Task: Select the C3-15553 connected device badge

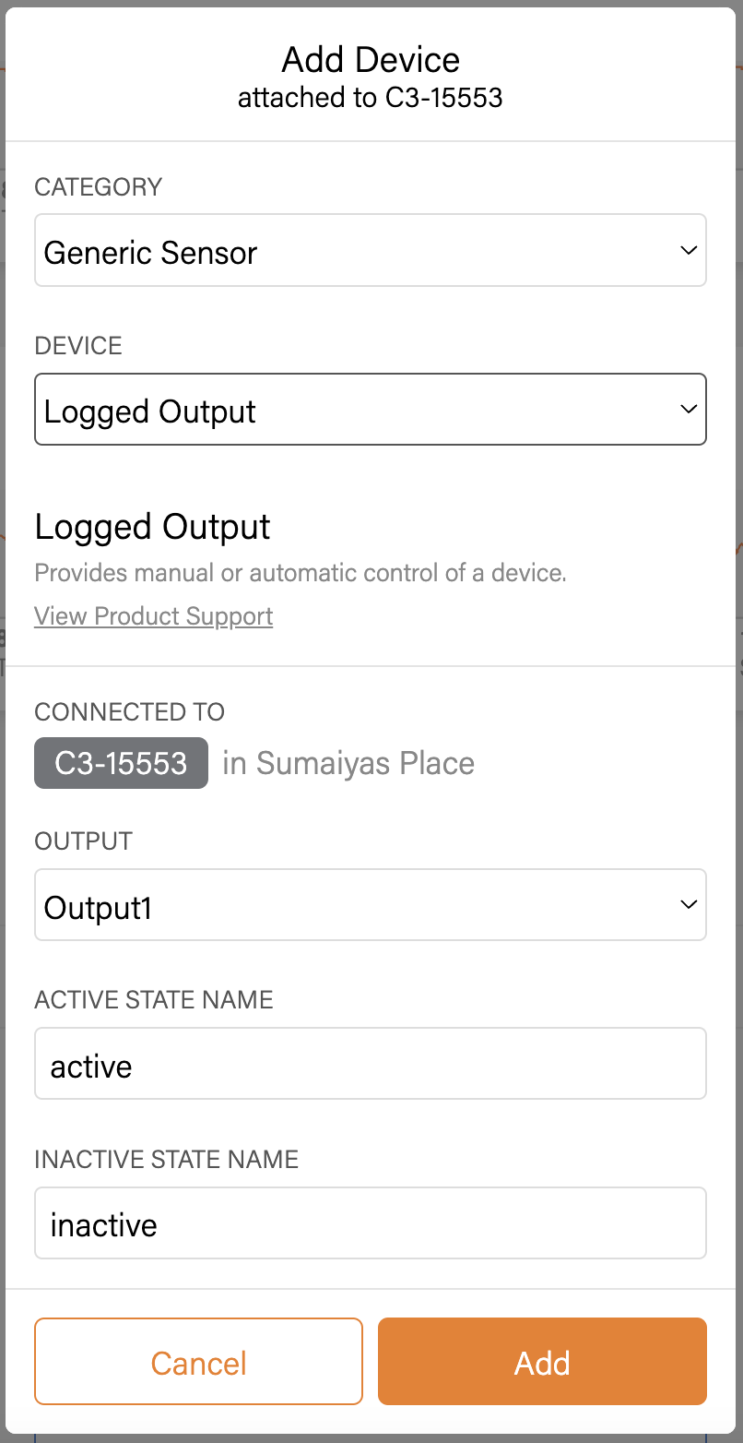Action: [x=121, y=763]
